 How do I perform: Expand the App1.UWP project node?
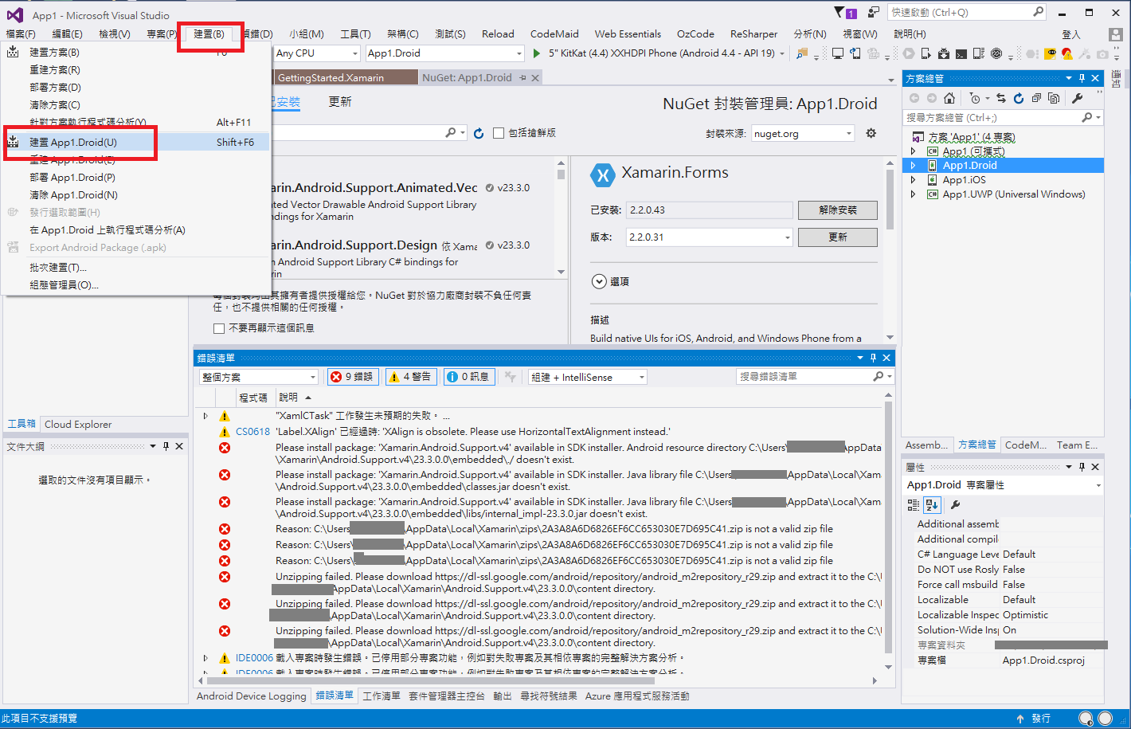(x=914, y=194)
